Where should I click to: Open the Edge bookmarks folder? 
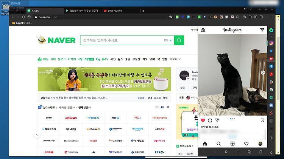22,23
